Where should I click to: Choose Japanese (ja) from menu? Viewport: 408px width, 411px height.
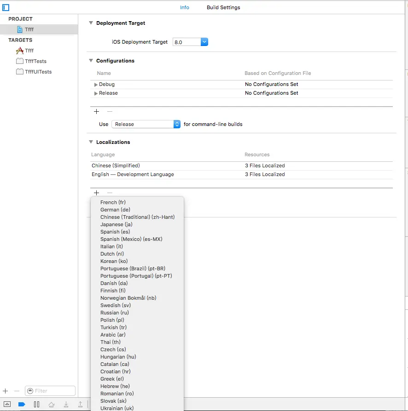[137, 224]
